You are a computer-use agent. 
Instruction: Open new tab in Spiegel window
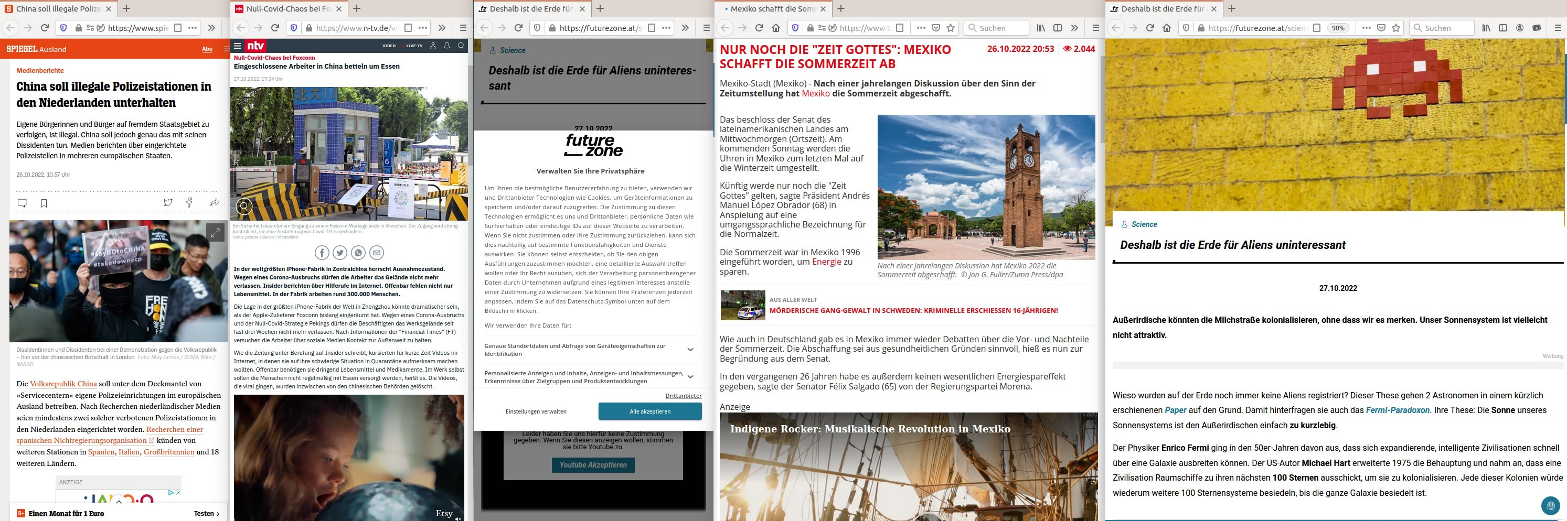tap(126, 8)
